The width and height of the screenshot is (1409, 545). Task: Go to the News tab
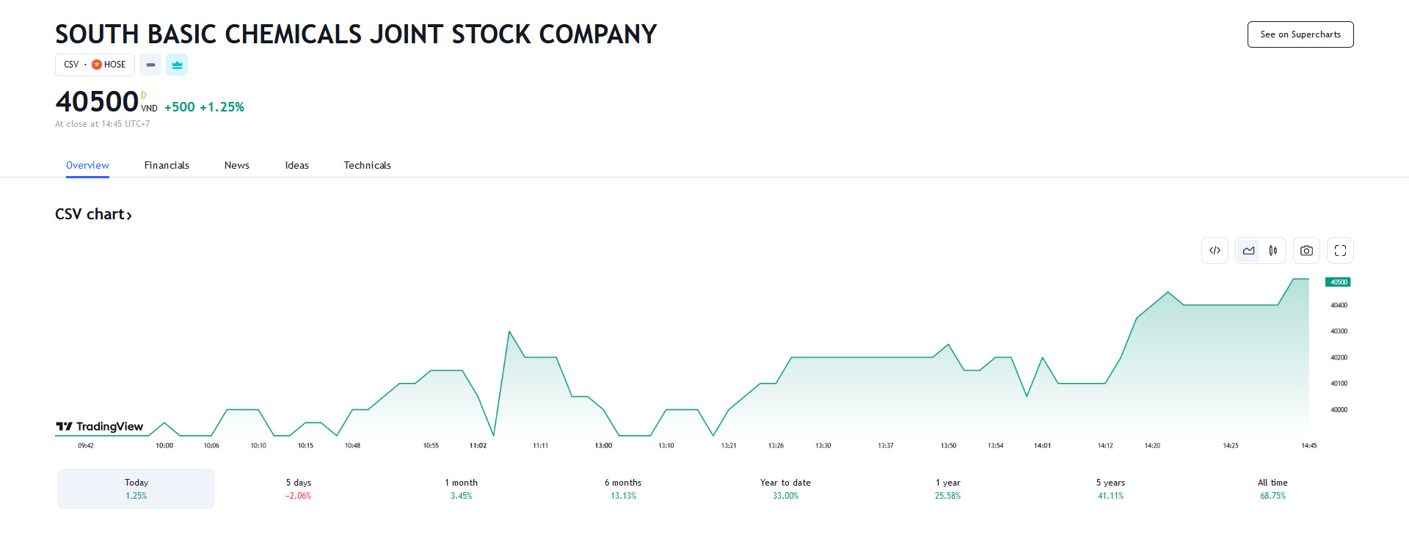236,165
